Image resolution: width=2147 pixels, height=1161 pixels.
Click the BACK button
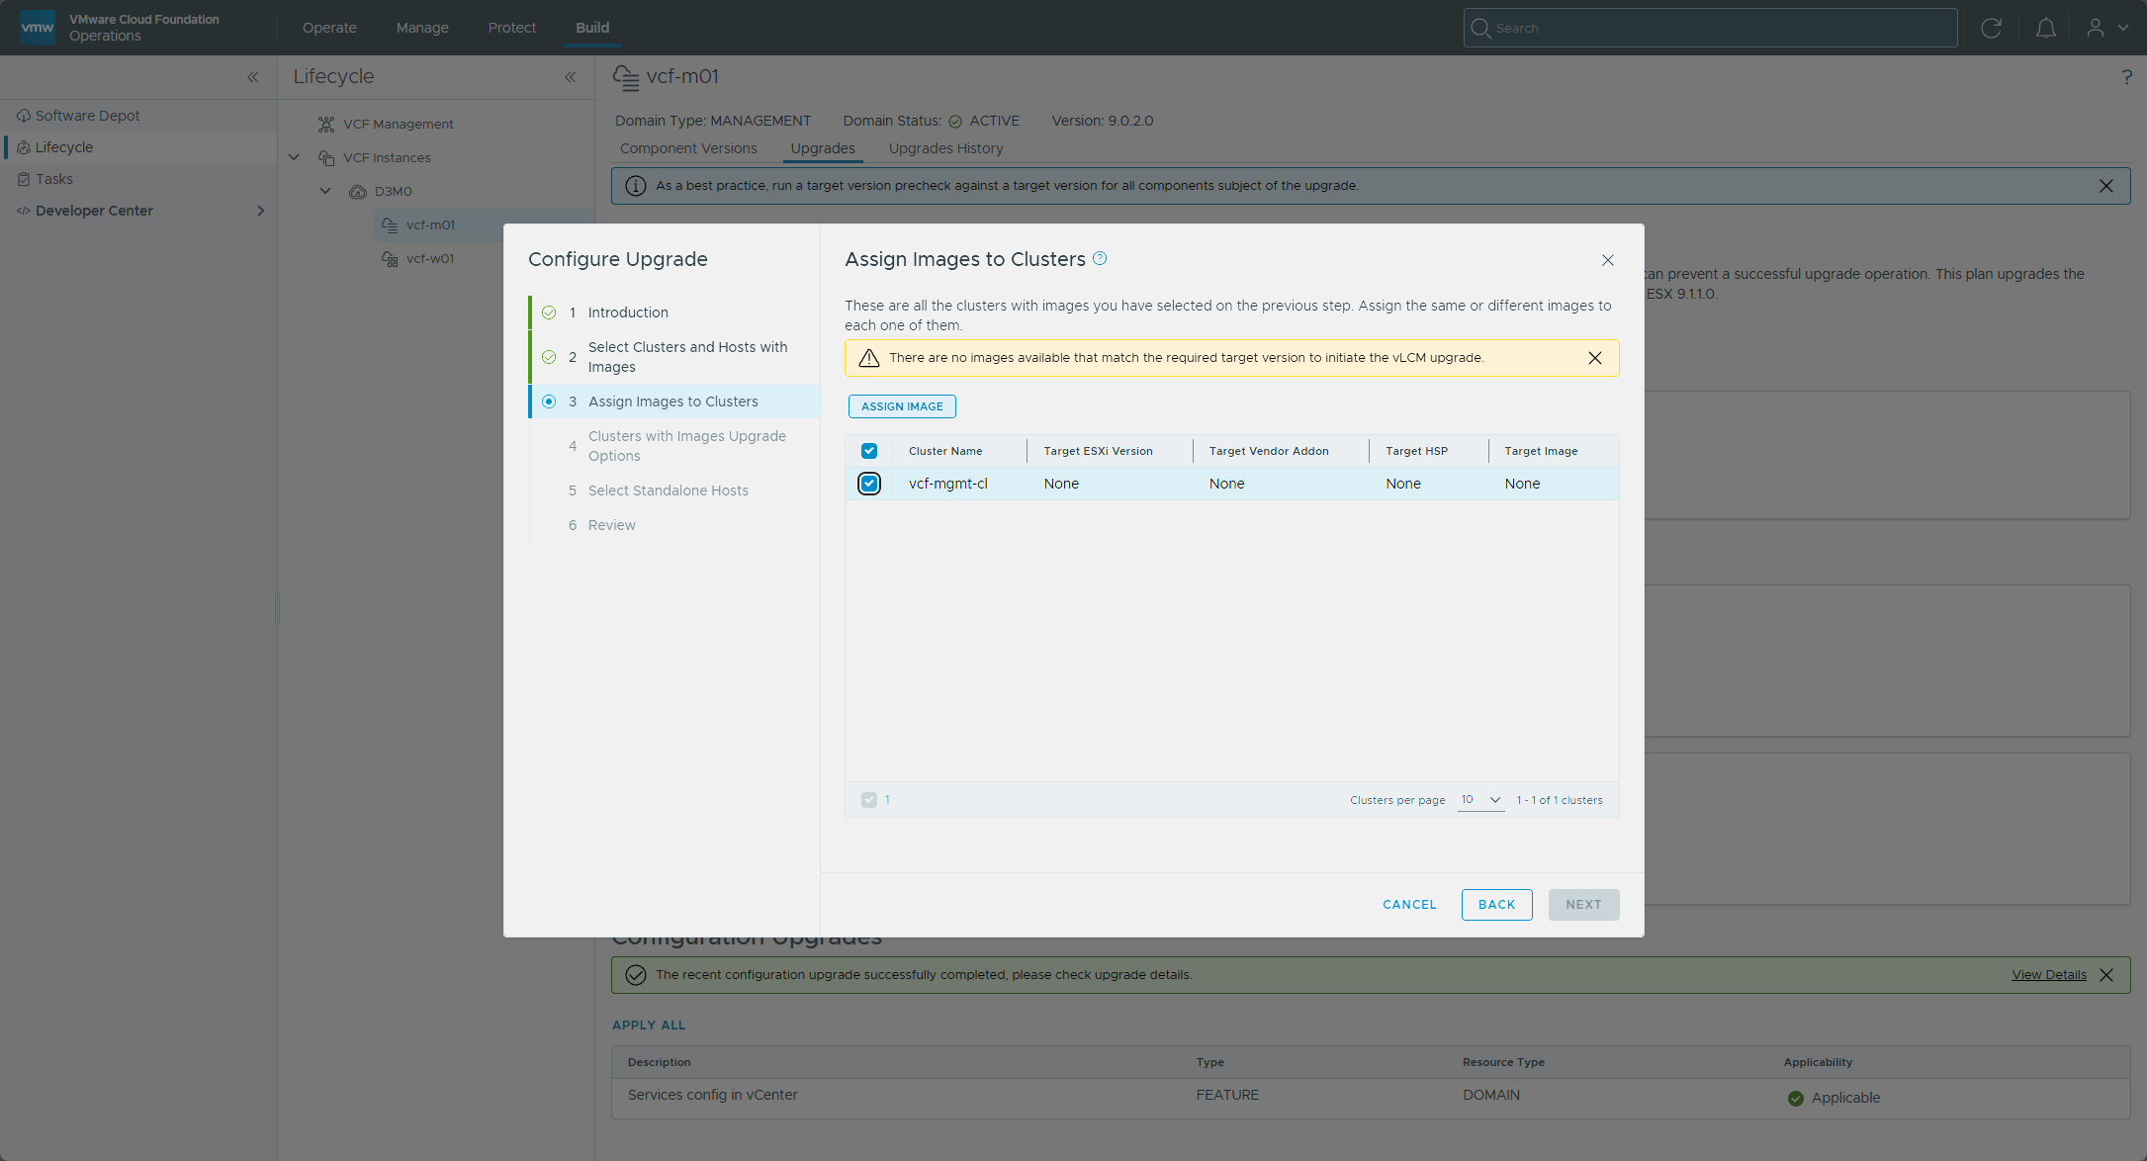(1496, 905)
